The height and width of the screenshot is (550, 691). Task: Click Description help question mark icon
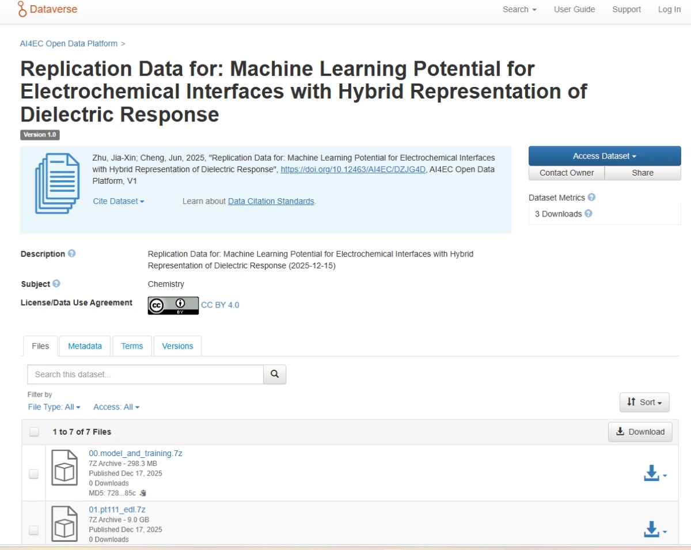[x=72, y=253]
